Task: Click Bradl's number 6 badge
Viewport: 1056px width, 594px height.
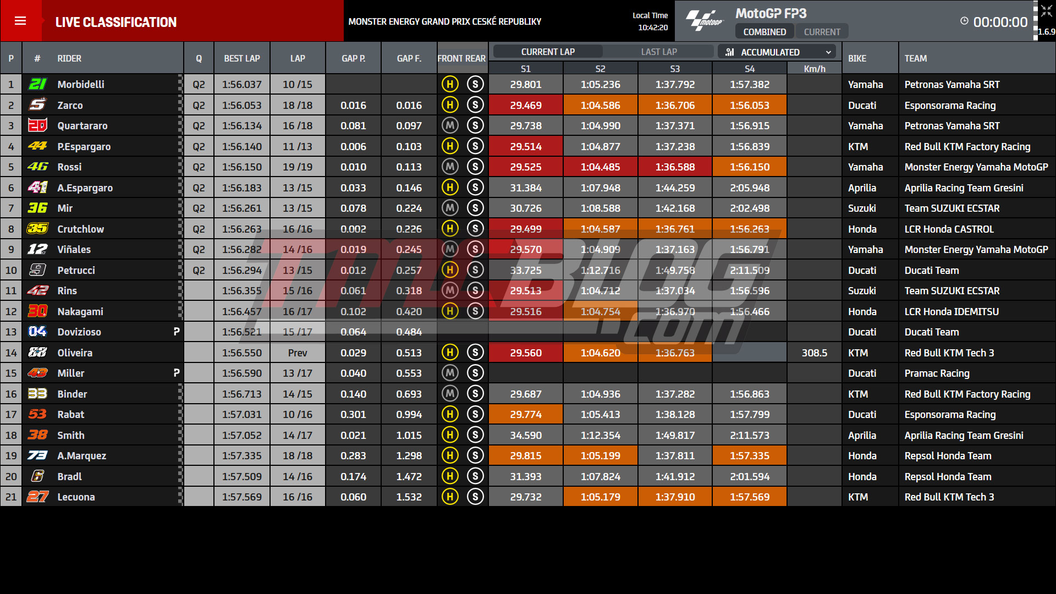Action: [x=37, y=476]
